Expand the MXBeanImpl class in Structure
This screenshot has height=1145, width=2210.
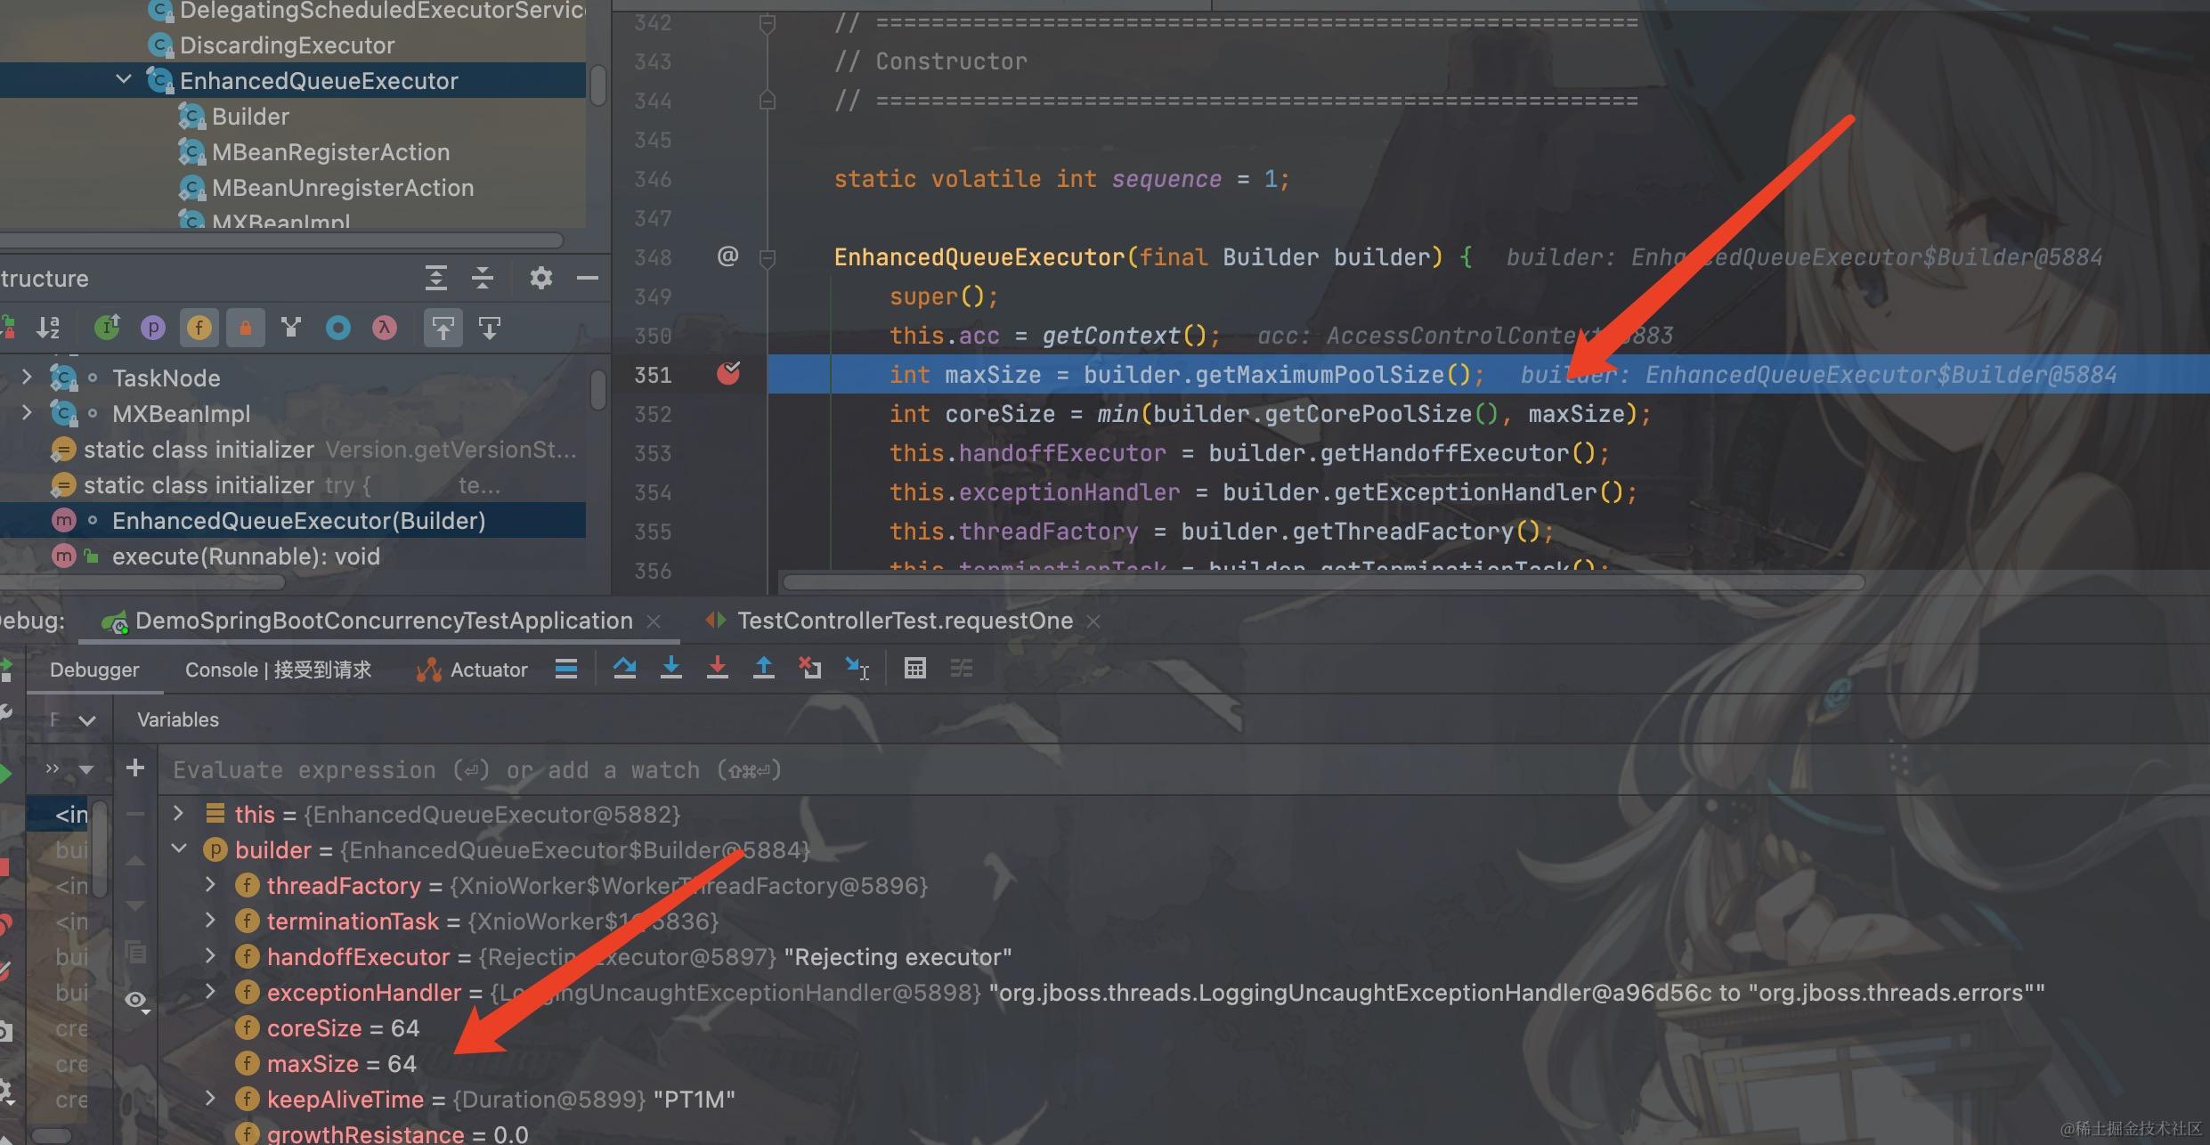click(27, 413)
